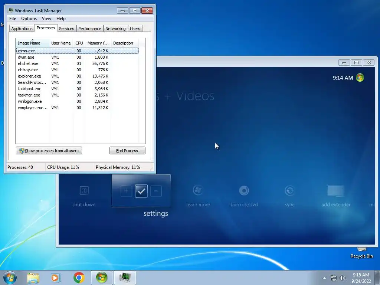Click the 56,776 K memory value

(100, 63)
